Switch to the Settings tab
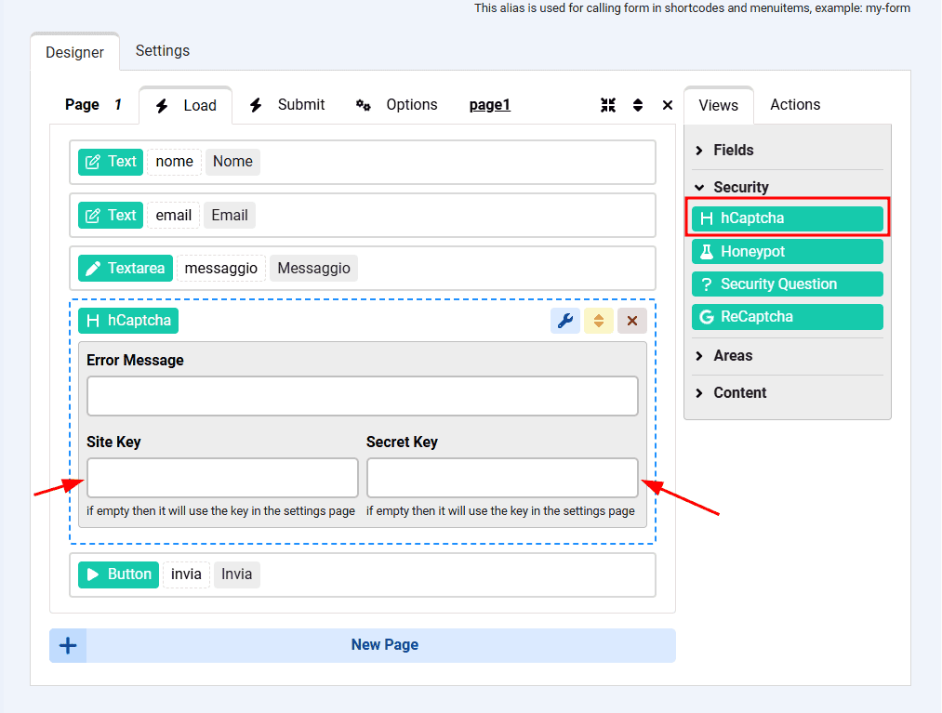The height and width of the screenshot is (713, 942). point(163,51)
